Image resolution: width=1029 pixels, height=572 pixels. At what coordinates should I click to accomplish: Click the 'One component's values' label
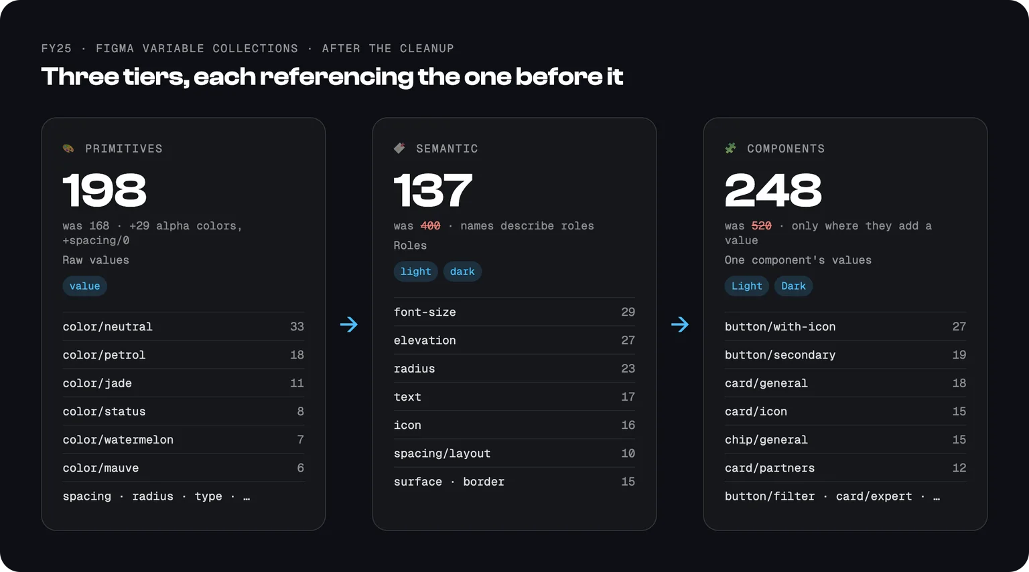pyautogui.click(x=798, y=260)
